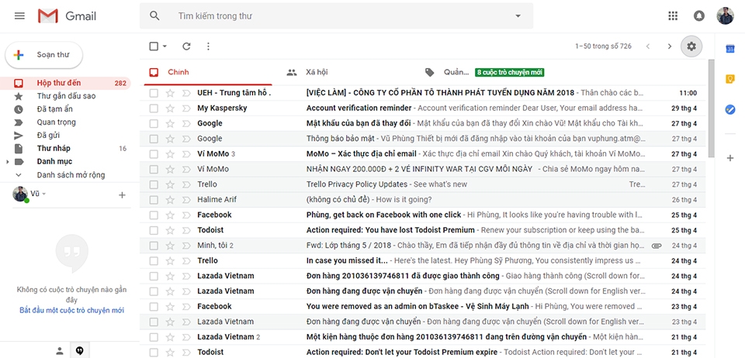Screen dimensions: 745x358
Task: Open the Hangouts contacts person icon
Action: pyautogui.click(x=60, y=351)
